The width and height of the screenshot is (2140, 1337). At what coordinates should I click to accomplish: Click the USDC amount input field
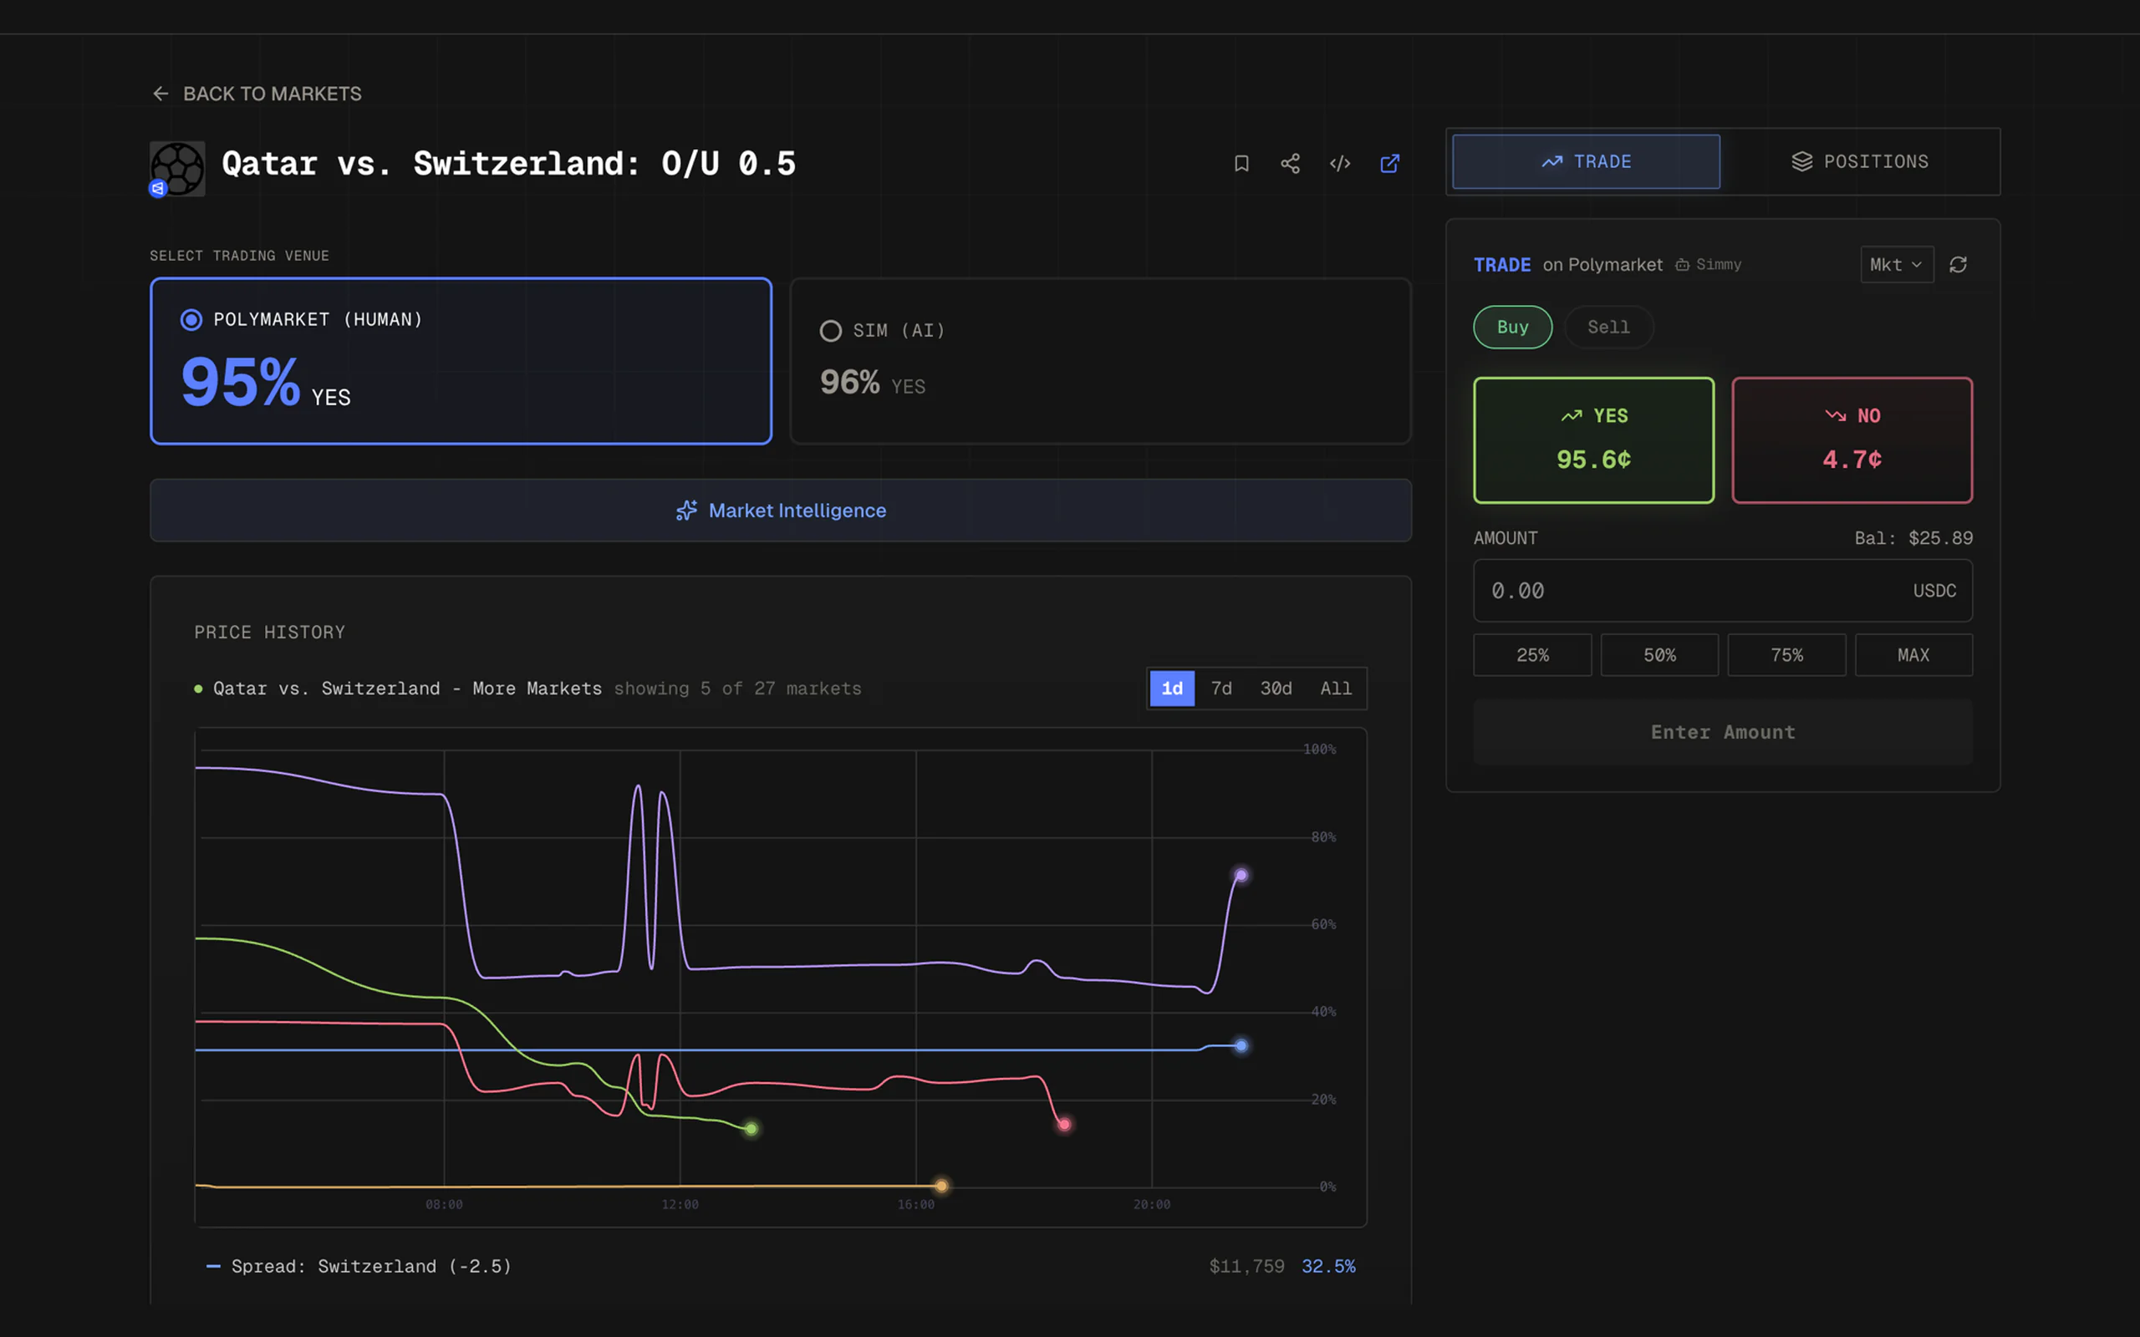point(1723,591)
